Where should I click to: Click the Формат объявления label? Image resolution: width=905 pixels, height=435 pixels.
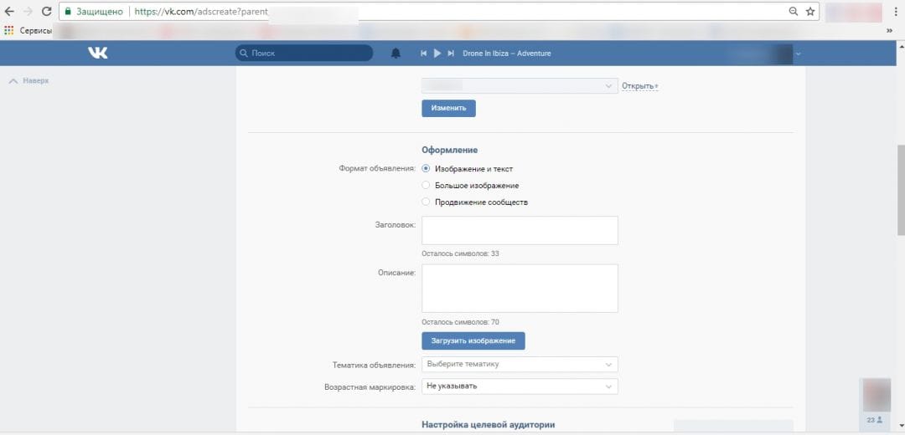tap(377, 168)
